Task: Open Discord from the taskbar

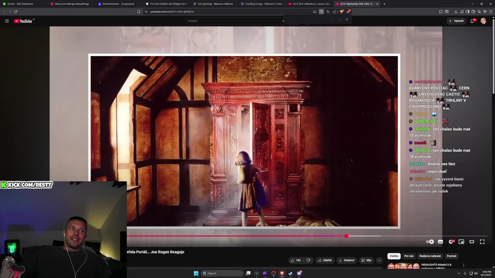Action: [x=299, y=273]
